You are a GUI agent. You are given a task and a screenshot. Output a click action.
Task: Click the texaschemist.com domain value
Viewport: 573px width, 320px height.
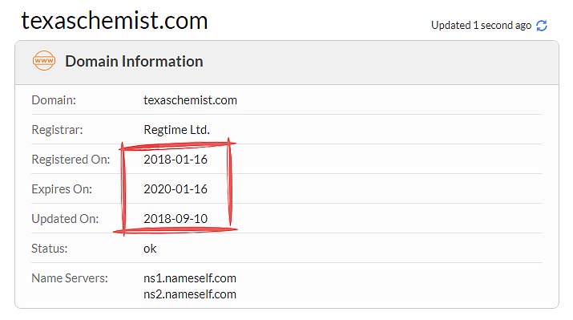pyautogui.click(x=190, y=100)
